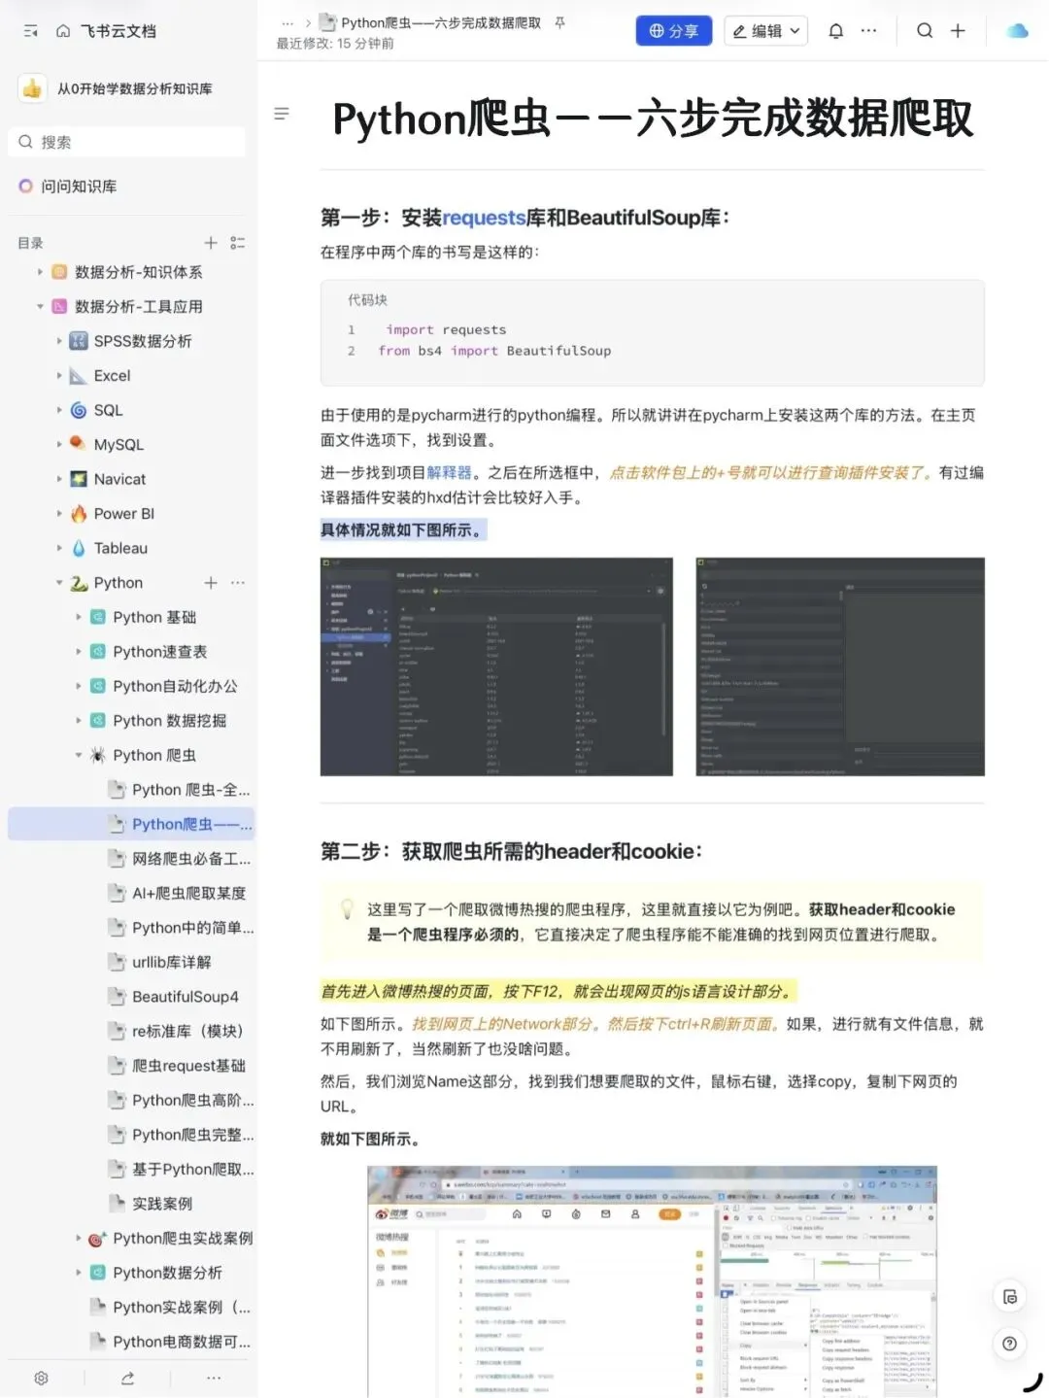Click the 问问知识库 assistant icon
1049x1398 pixels.
[25, 186]
